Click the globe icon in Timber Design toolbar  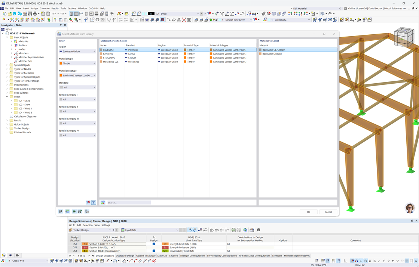coord(245,230)
